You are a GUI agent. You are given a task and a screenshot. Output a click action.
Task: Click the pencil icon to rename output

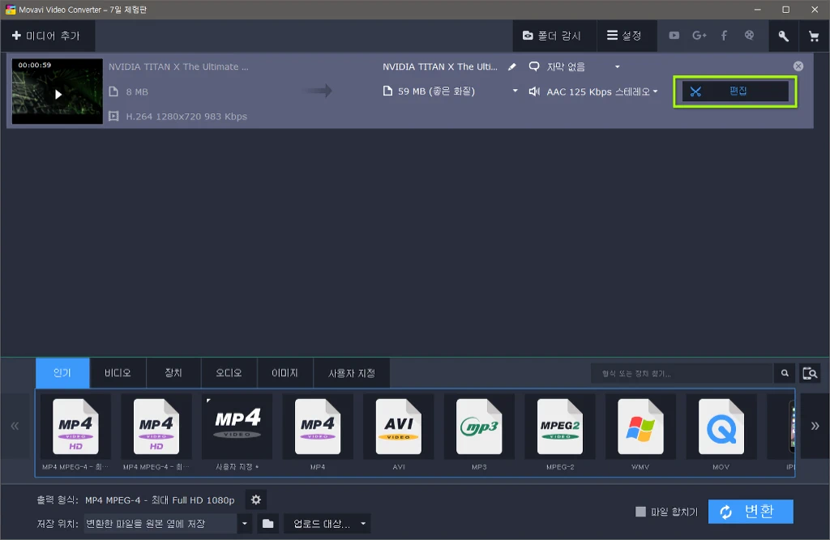(x=512, y=66)
